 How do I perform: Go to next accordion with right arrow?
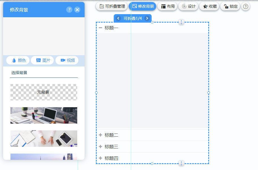pos(147,18)
